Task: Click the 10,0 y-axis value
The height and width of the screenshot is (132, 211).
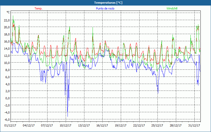Action: (x=7, y=63)
